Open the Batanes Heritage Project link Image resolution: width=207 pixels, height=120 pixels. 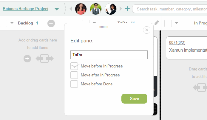[x=26, y=9]
